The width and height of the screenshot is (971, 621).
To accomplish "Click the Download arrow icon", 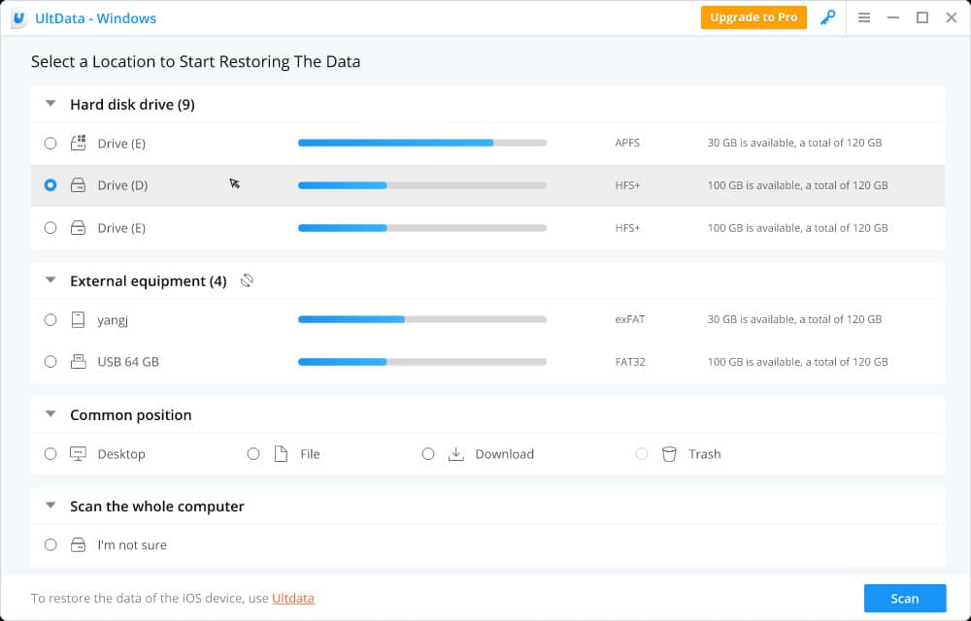I will click(456, 454).
